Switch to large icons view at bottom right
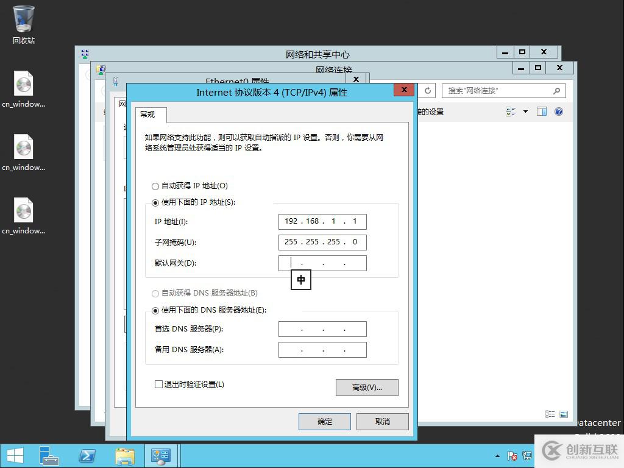Image resolution: width=624 pixels, height=468 pixels. [564, 414]
